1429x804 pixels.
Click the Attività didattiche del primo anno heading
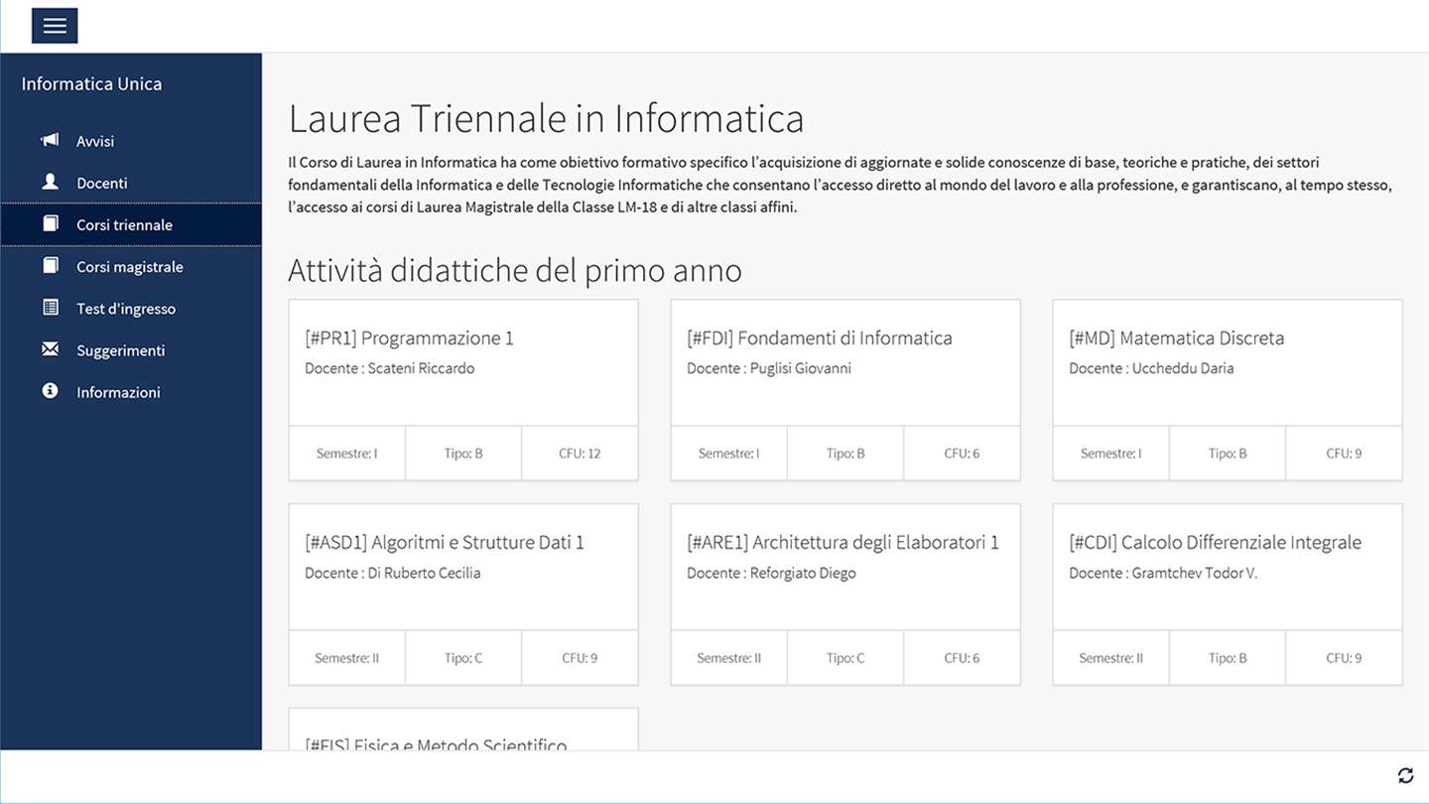pyautogui.click(x=515, y=271)
